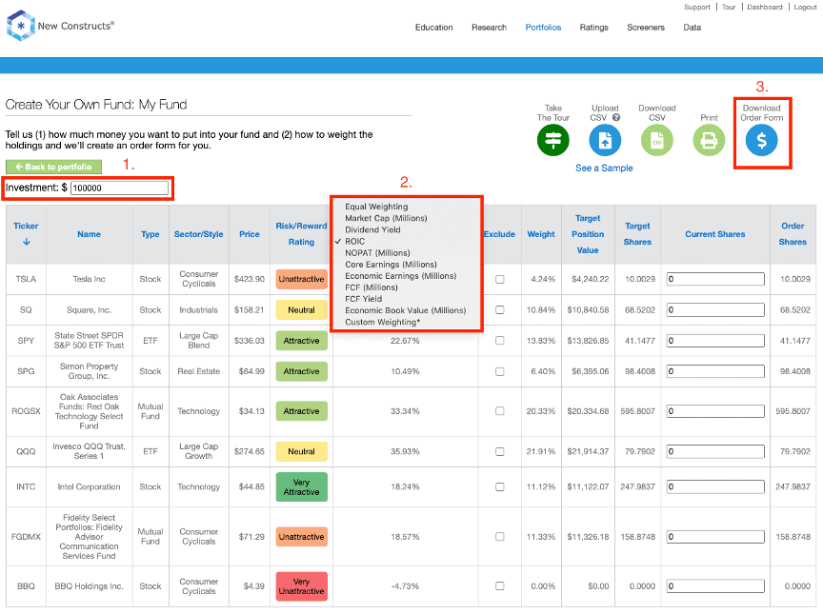Sort by the Sector/Style column header
The image size is (823, 614).
click(198, 234)
